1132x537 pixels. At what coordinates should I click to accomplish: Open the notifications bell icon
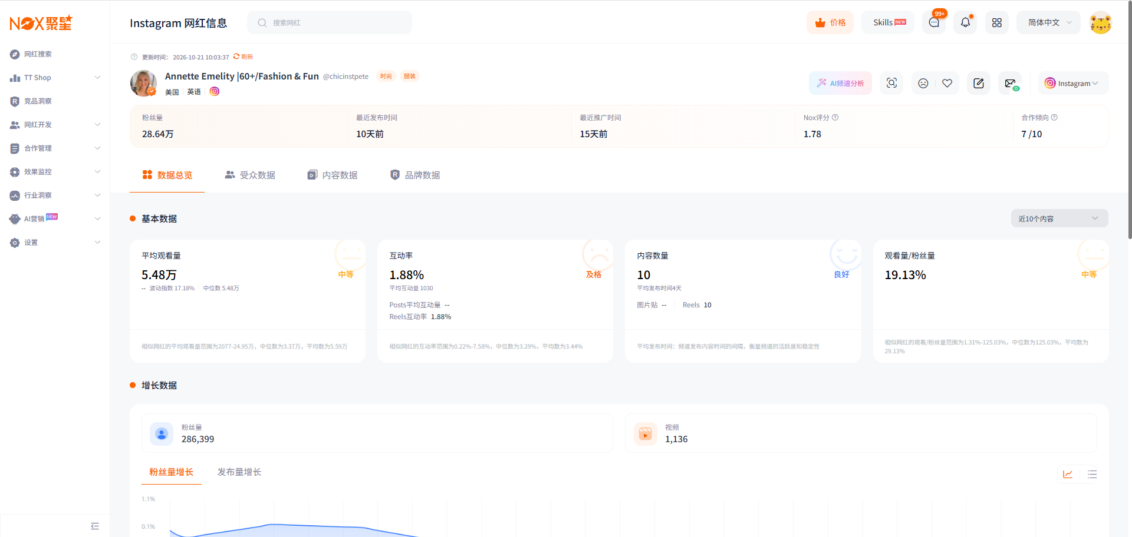click(965, 22)
